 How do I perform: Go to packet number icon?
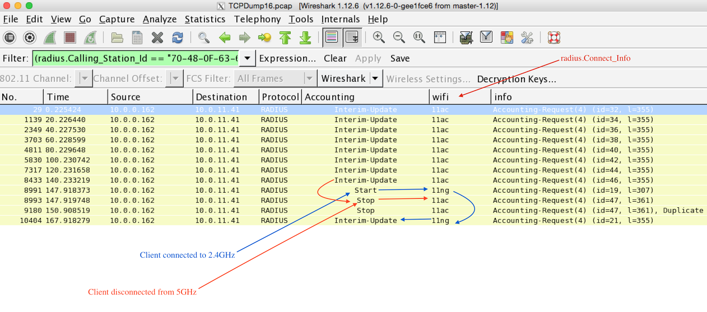(x=265, y=38)
